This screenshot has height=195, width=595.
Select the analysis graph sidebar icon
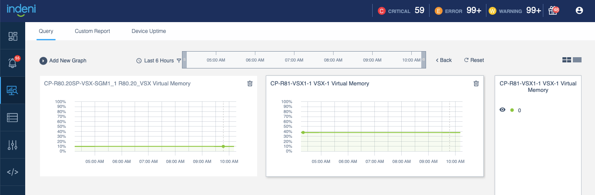point(13,90)
